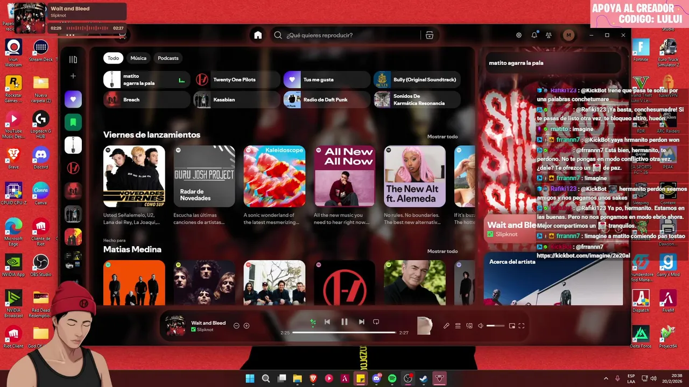Pause the current song
This screenshot has width=689, height=387.
pos(344,322)
